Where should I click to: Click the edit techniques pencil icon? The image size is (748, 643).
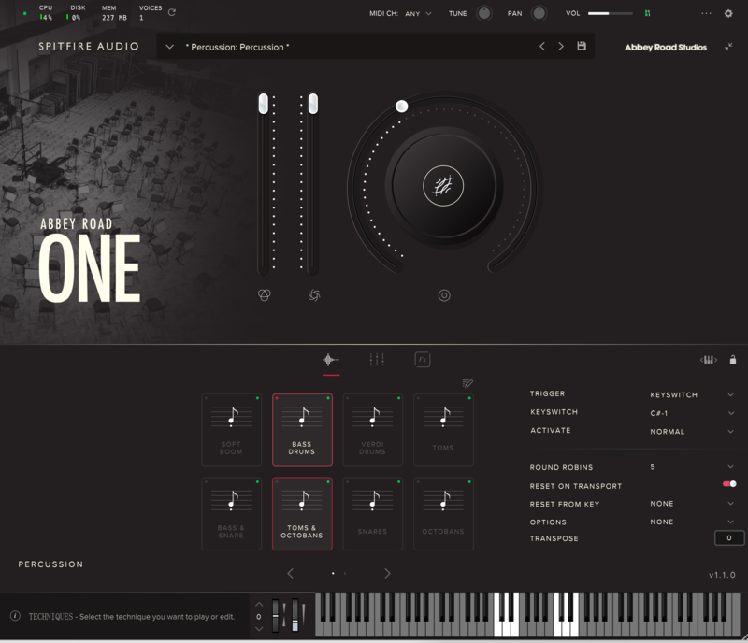tap(467, 383)
